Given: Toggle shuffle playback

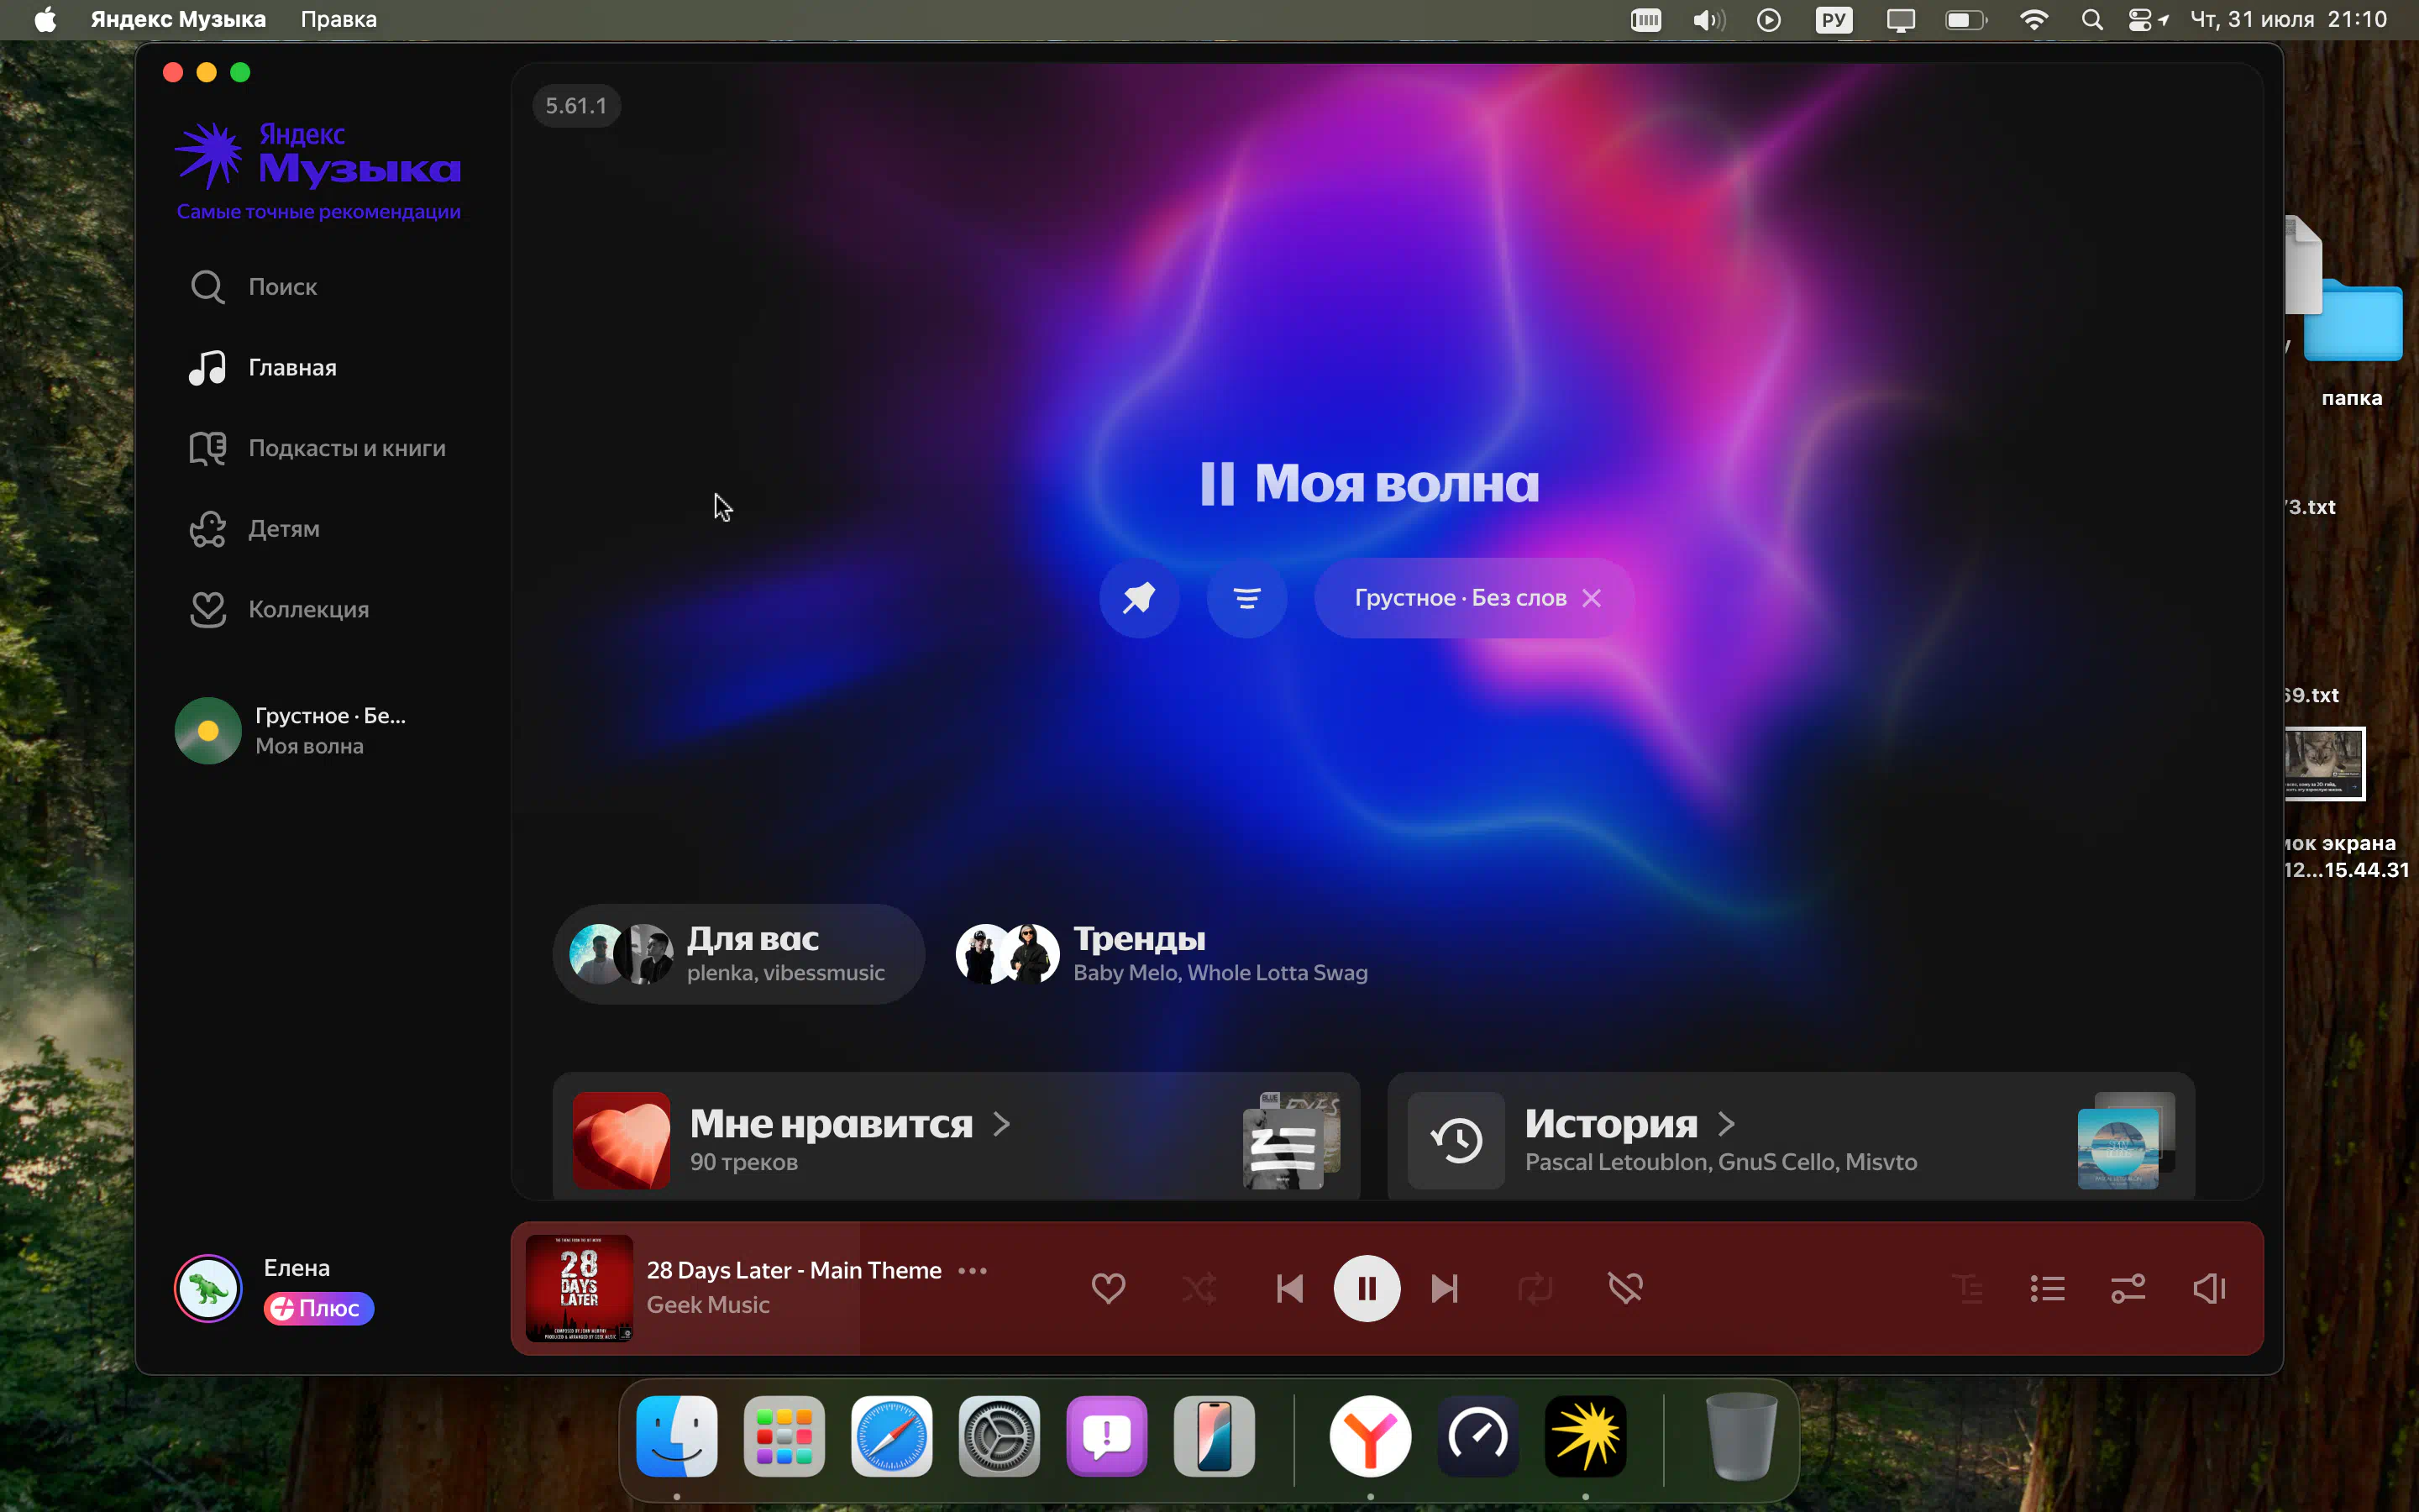Looking at the screenshot, I should (x=1199, y=1288).
